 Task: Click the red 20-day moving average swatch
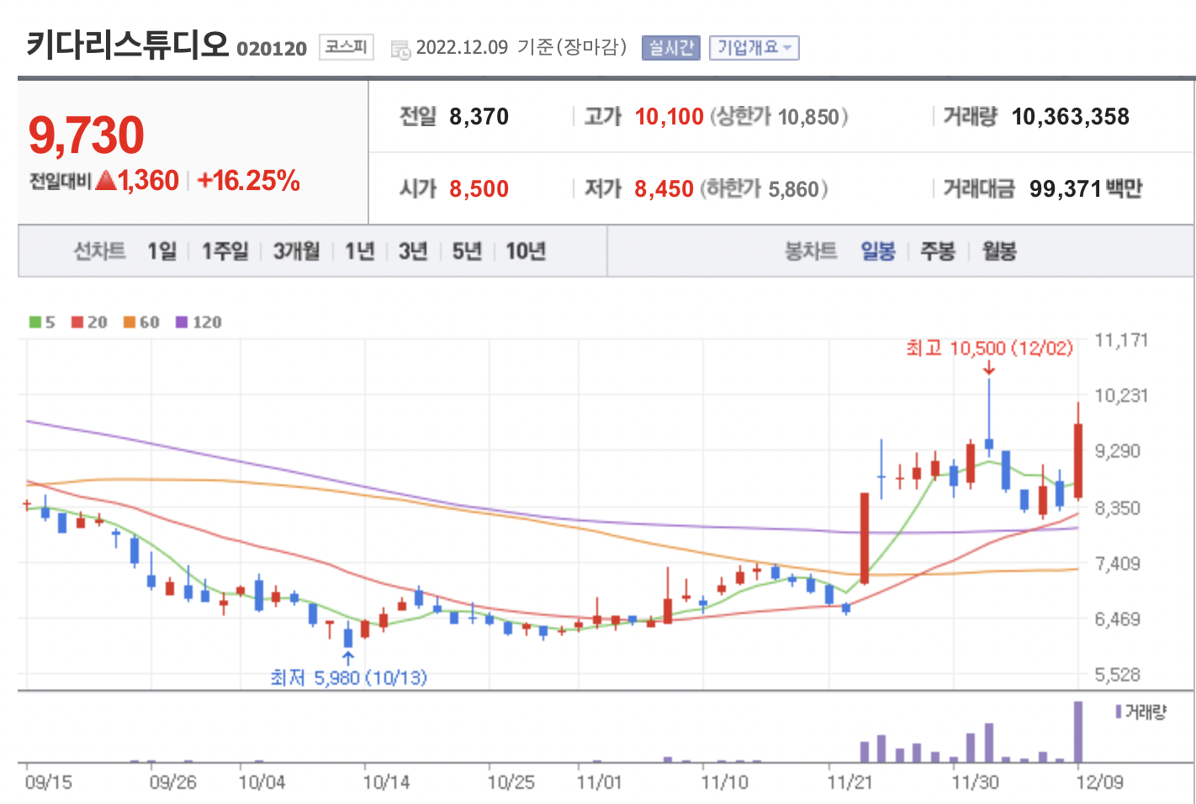pos(77,322)
